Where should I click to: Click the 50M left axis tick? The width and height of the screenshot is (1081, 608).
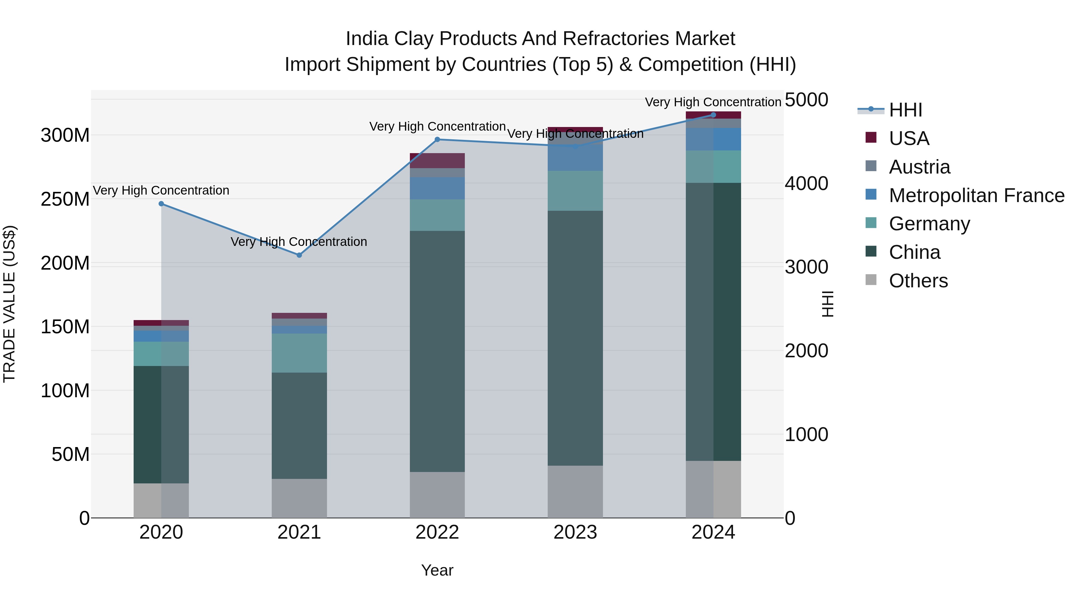click(71, 455)
